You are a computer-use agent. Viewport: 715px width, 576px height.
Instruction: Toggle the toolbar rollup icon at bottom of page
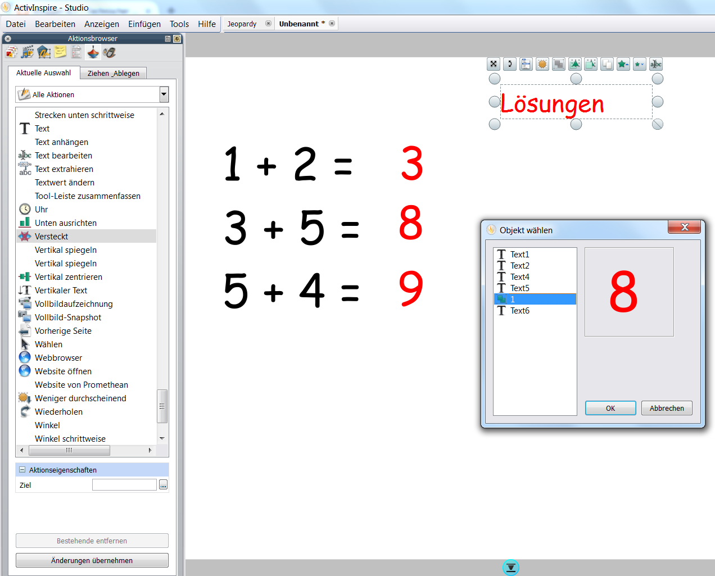[510, 568]
